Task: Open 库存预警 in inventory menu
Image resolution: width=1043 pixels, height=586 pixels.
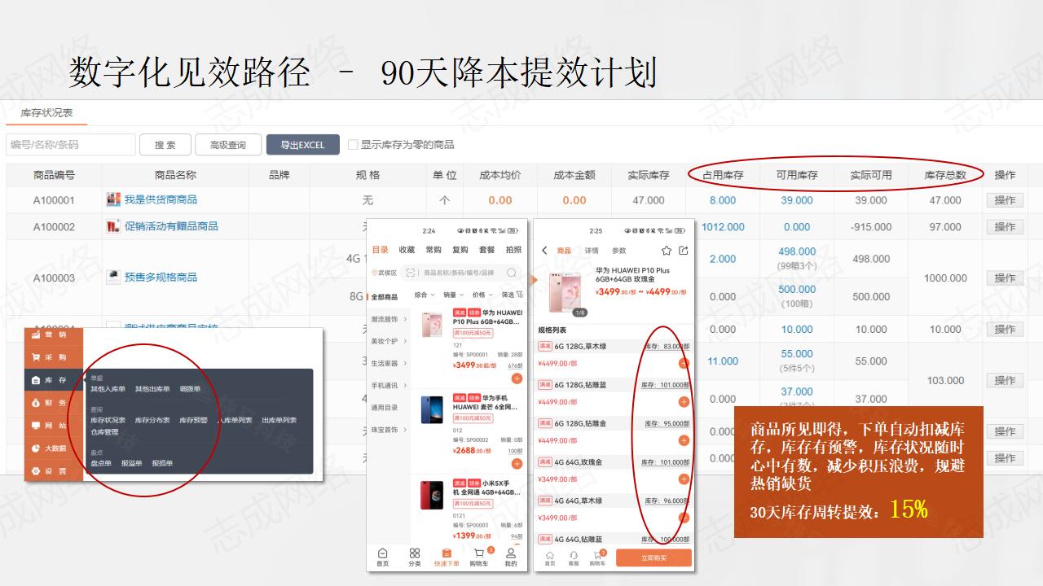Action: 193,421
